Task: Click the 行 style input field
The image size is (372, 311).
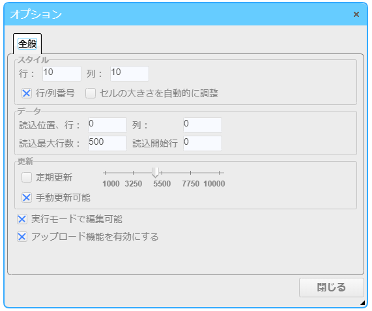Action: (x=62, y=74)
